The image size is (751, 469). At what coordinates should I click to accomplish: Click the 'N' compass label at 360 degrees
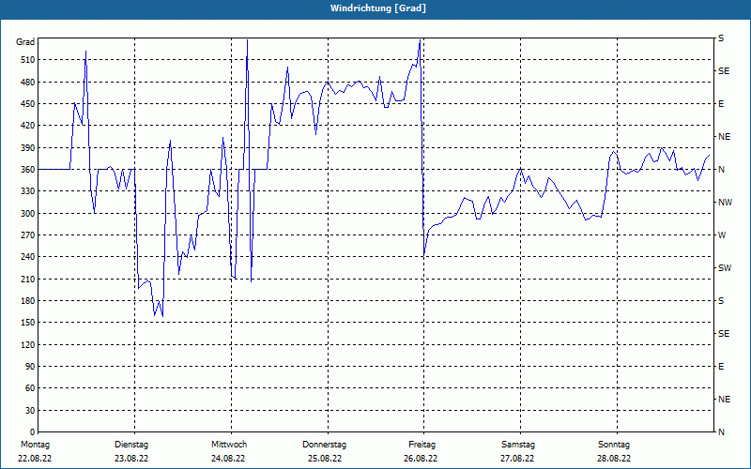tap(721, 170)
